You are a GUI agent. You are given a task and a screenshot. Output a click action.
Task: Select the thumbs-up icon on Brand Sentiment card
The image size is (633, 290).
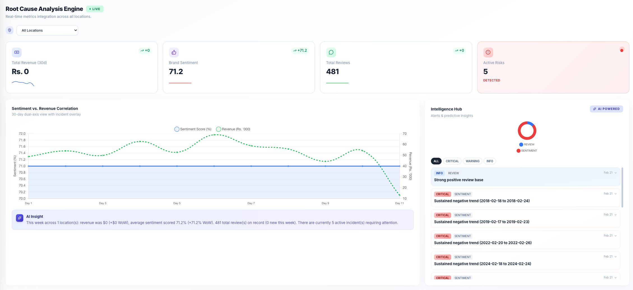(174, 52)
